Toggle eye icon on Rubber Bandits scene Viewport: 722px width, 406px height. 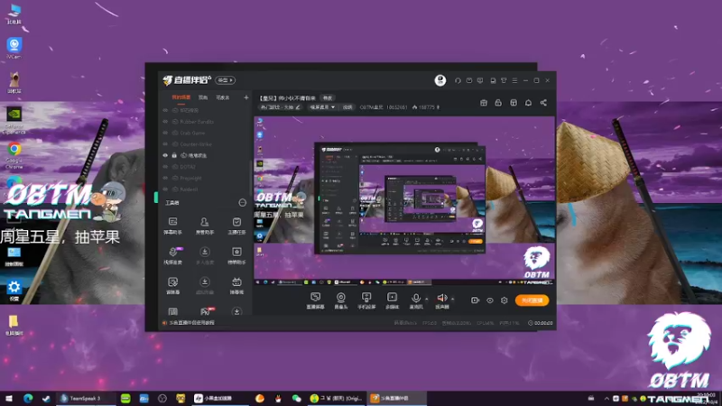165,122
